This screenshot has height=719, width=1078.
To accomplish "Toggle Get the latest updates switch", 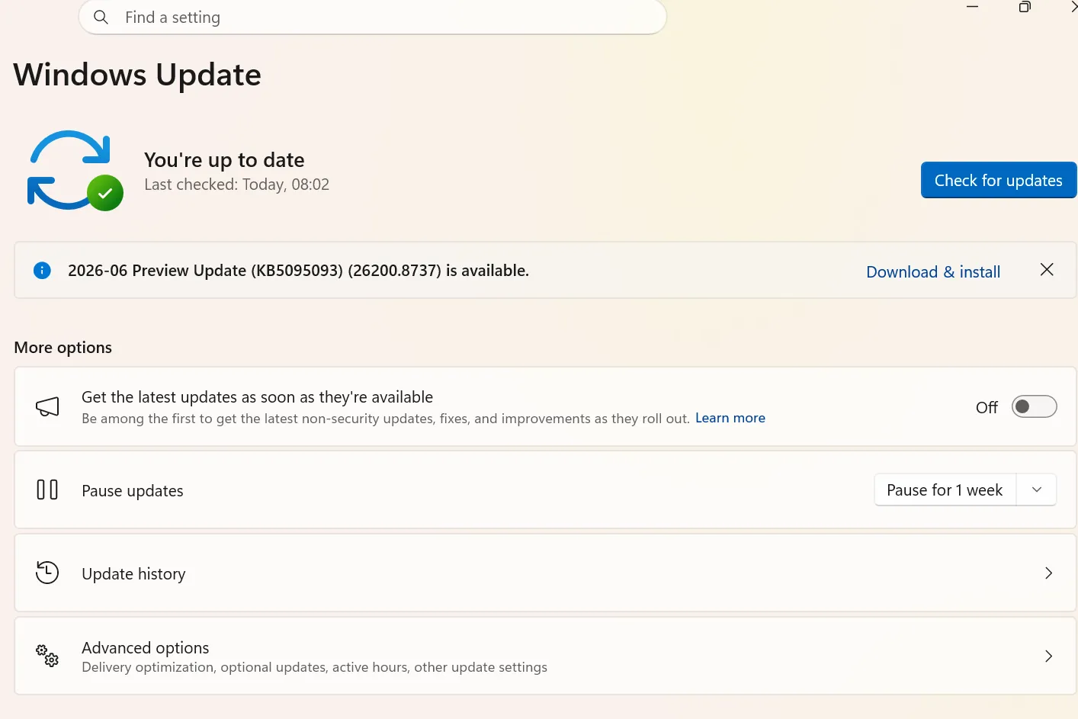I will tap(1034, 406).
